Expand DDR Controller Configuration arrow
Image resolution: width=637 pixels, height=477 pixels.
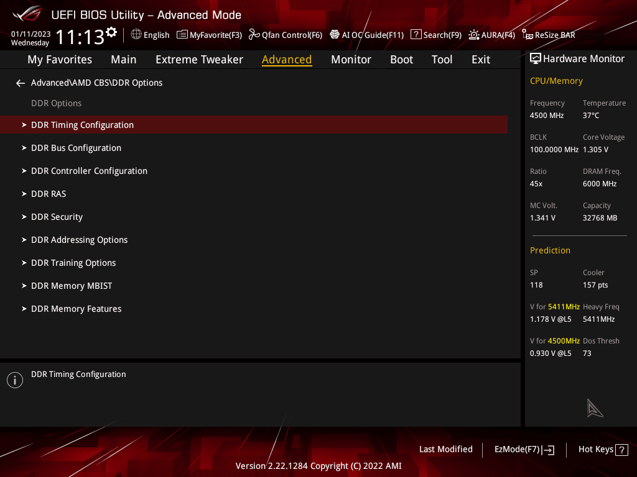click(24, 171)
